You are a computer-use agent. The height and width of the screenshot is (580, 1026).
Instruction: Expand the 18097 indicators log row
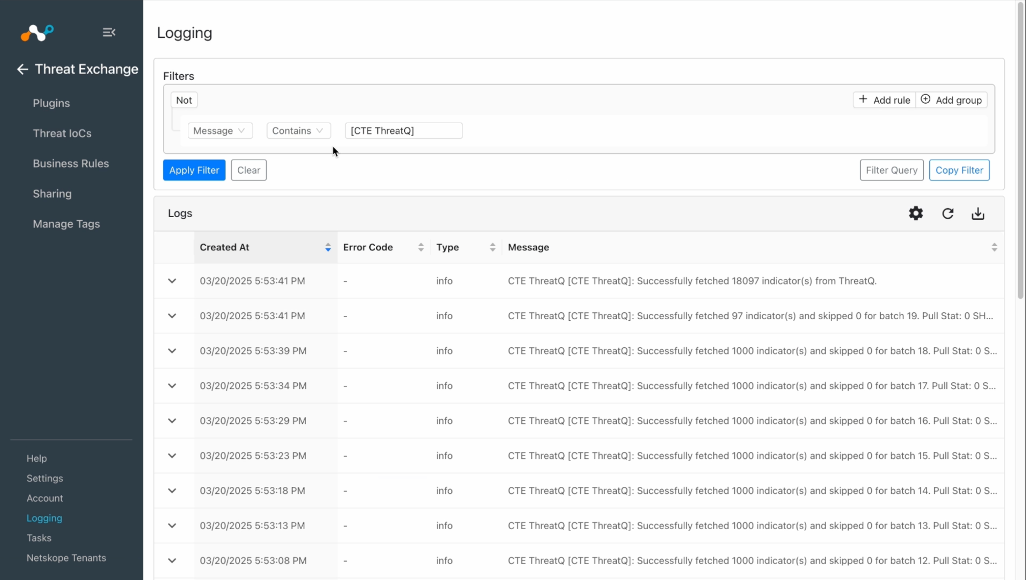[x=172, y=281]
